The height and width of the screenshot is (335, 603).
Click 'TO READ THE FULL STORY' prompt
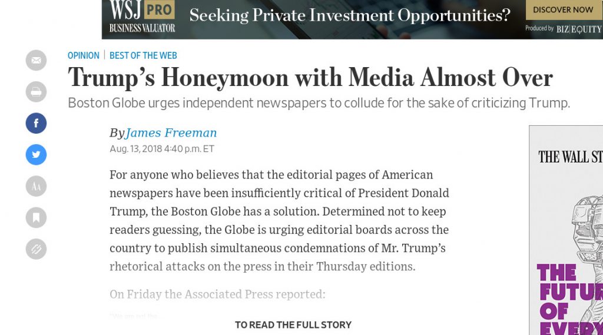(293, 324)
